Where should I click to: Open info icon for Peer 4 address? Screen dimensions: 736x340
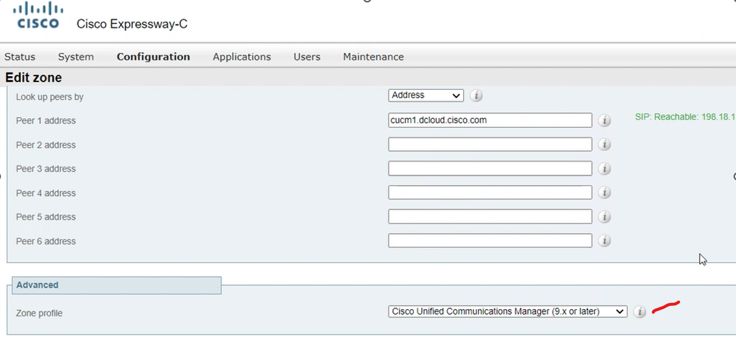604,193
